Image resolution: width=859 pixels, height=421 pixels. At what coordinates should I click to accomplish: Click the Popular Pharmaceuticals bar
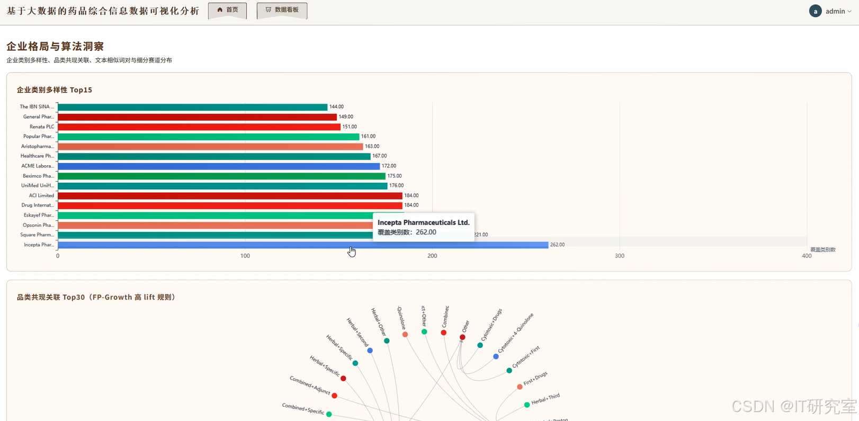[x=209, y=137]
